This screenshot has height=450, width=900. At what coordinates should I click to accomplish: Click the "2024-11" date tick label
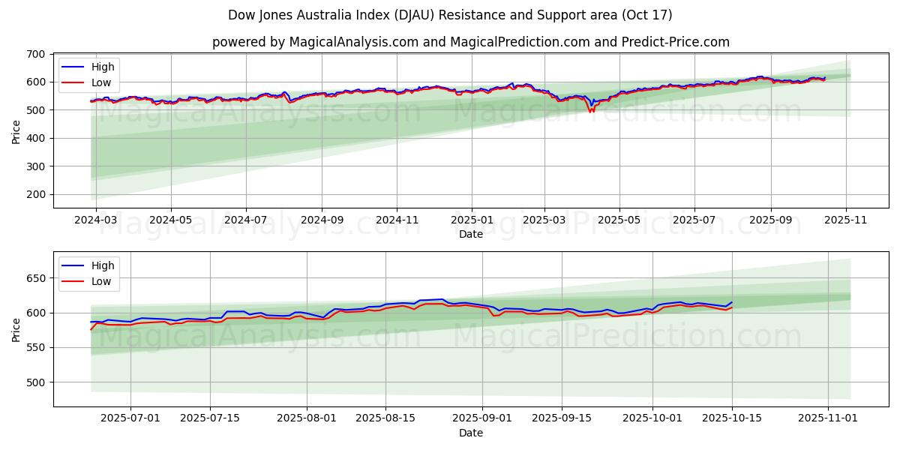click(x=397, y=220)
